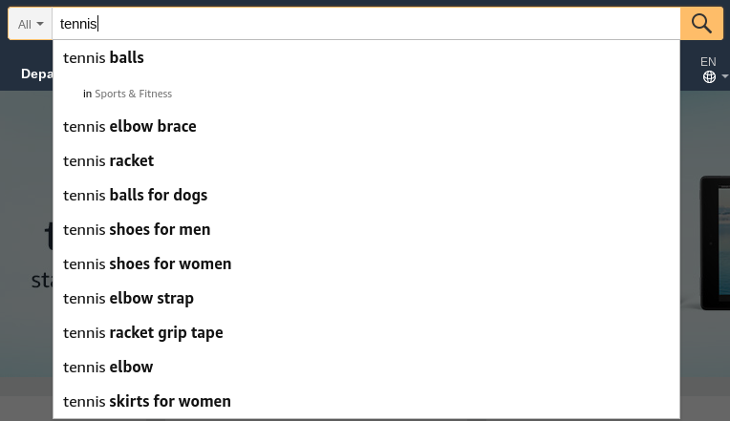Choose tennis shoes for women suggestion

pyautogui.click(x=366, y=264)
